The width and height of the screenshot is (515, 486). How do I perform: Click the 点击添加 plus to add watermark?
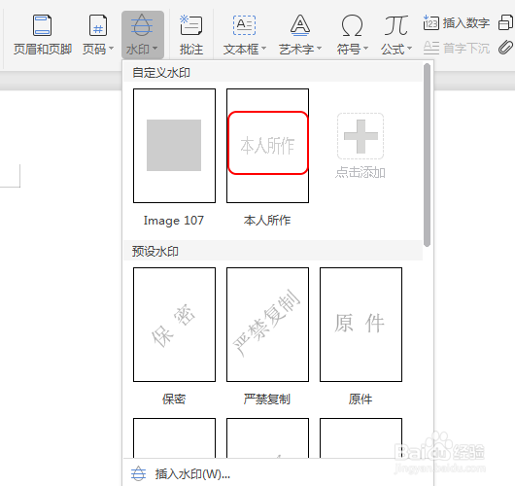tap(360, 136)
